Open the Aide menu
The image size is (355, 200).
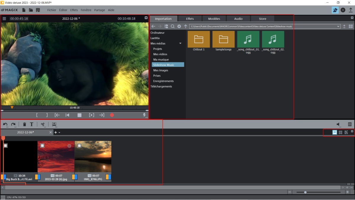tap(111, 10)
